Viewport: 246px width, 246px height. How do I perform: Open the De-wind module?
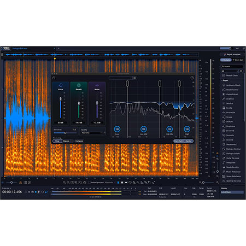pyautogui.click(x=228, y=140)
